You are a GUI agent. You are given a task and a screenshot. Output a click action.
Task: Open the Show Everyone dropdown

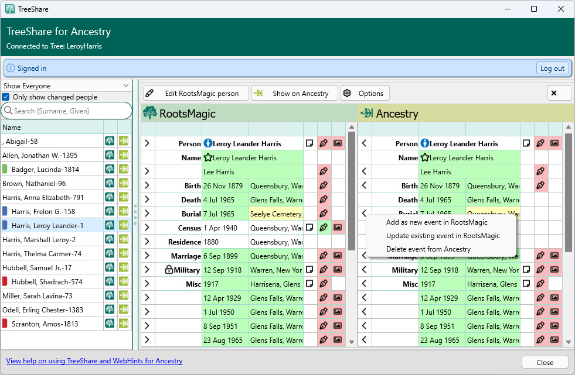[x=66, y=85]
